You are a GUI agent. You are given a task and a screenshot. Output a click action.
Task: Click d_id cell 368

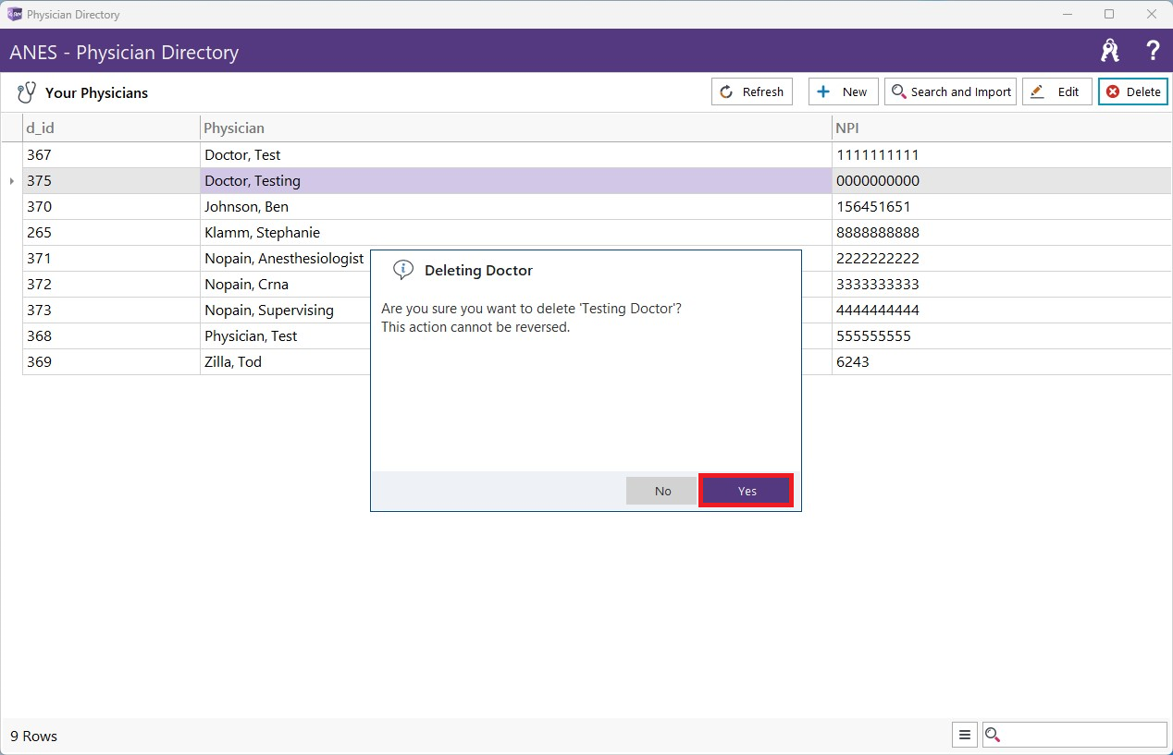(x=111, y=336)
